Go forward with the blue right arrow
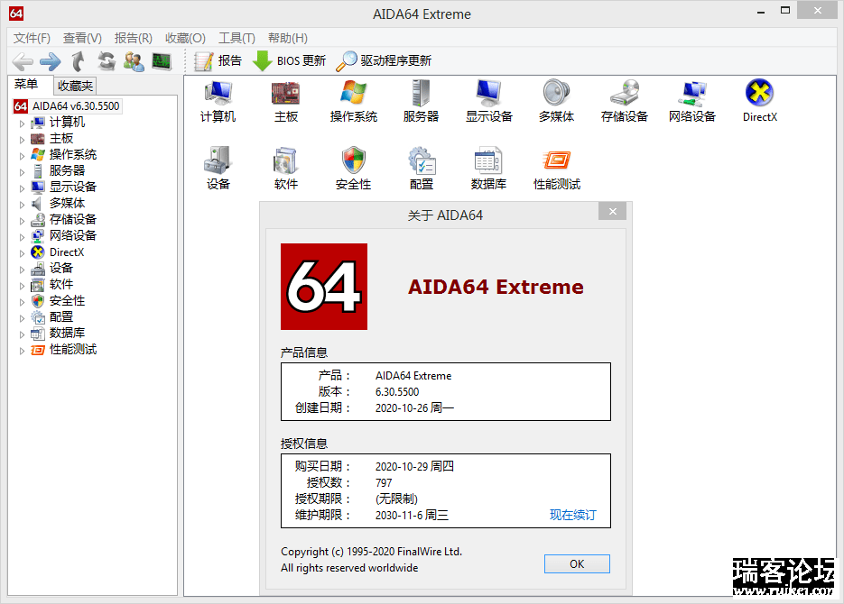The width and height of the screenshot is (844, 604). pos(51,62)
